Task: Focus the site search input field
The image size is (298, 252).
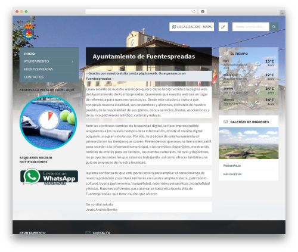Action: 251,27
